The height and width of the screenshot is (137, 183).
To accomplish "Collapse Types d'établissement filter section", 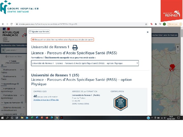I will [12, 62].
